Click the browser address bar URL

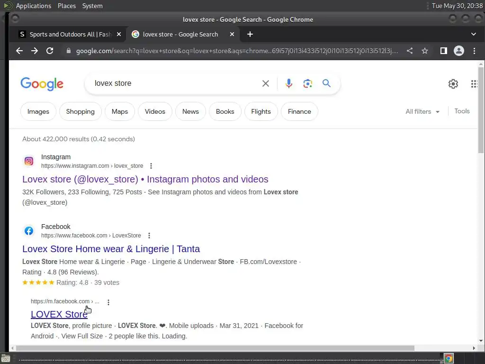(x=237, y=51)
